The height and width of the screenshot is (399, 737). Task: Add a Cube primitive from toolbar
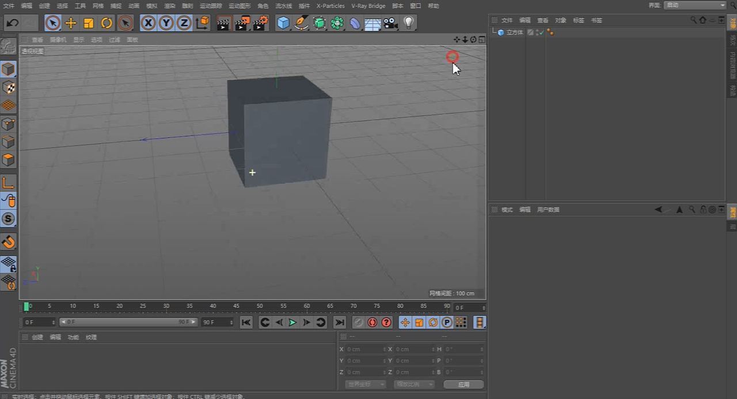(283, 23)
